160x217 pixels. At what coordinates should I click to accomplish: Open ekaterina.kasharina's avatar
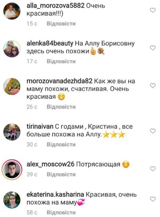click(12, 200)
